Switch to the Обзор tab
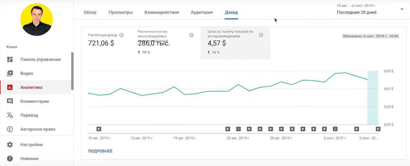Screen dimensions: 410x166 pos(90,12)
